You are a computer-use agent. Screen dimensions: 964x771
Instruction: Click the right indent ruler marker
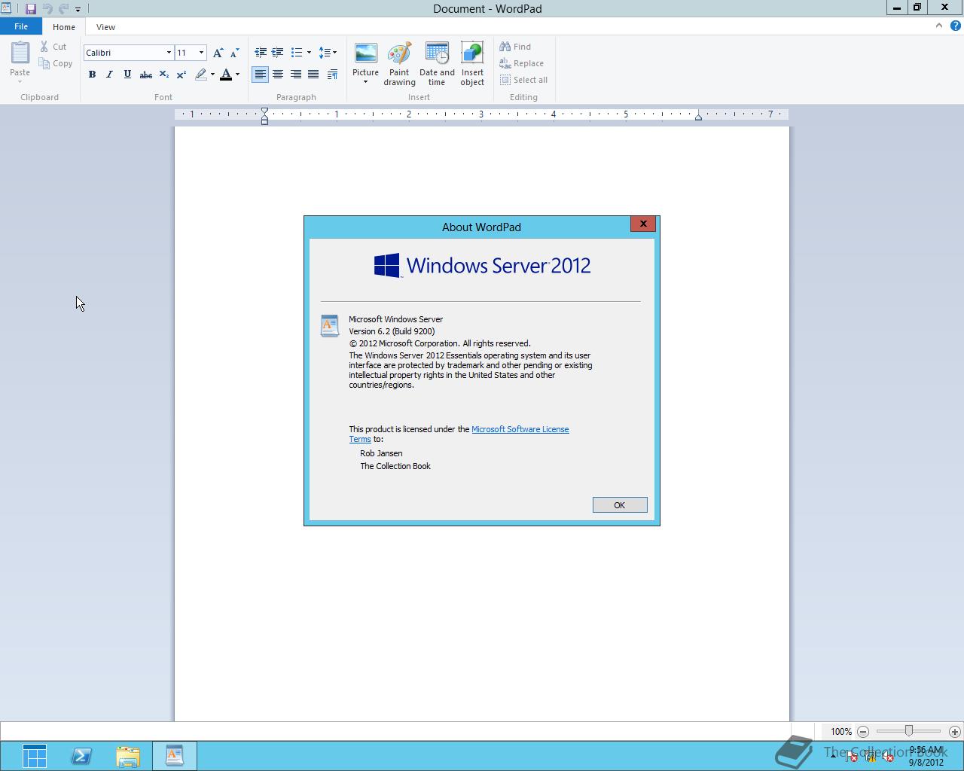pyautogui.click(x=698, y=117)
